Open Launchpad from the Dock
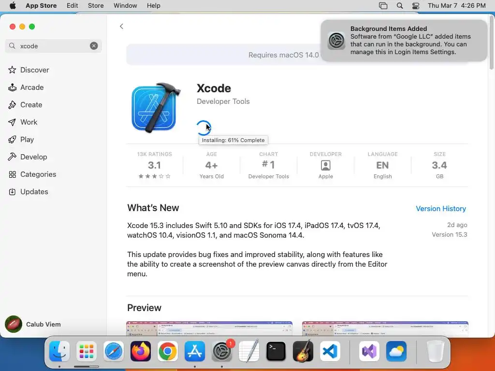This screenshot has height=371, width=495. point(87,351)
